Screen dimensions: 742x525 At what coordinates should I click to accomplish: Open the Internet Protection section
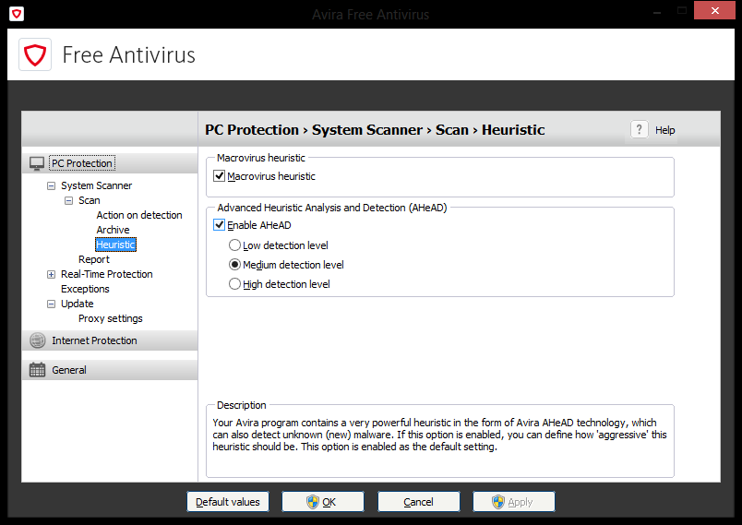point(110,340)
